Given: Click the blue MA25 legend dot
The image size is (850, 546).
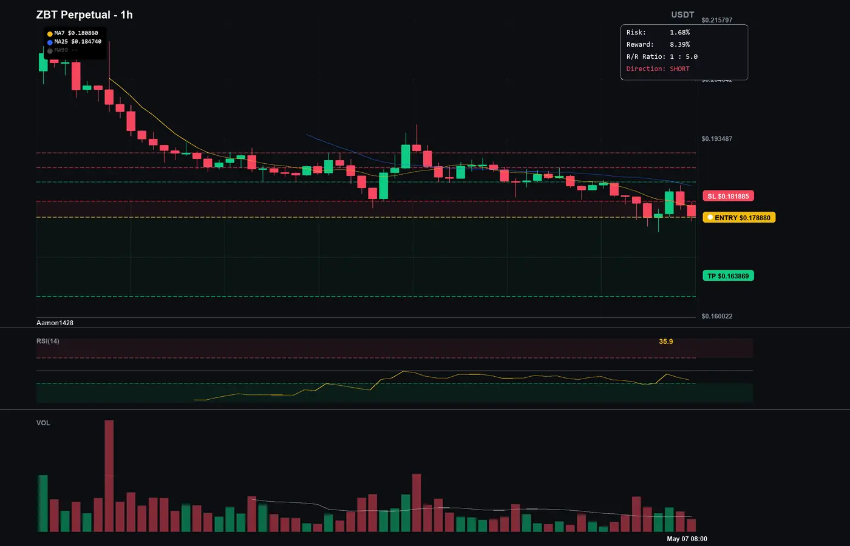Looking at the screenshot, I should tap(50, 42).
